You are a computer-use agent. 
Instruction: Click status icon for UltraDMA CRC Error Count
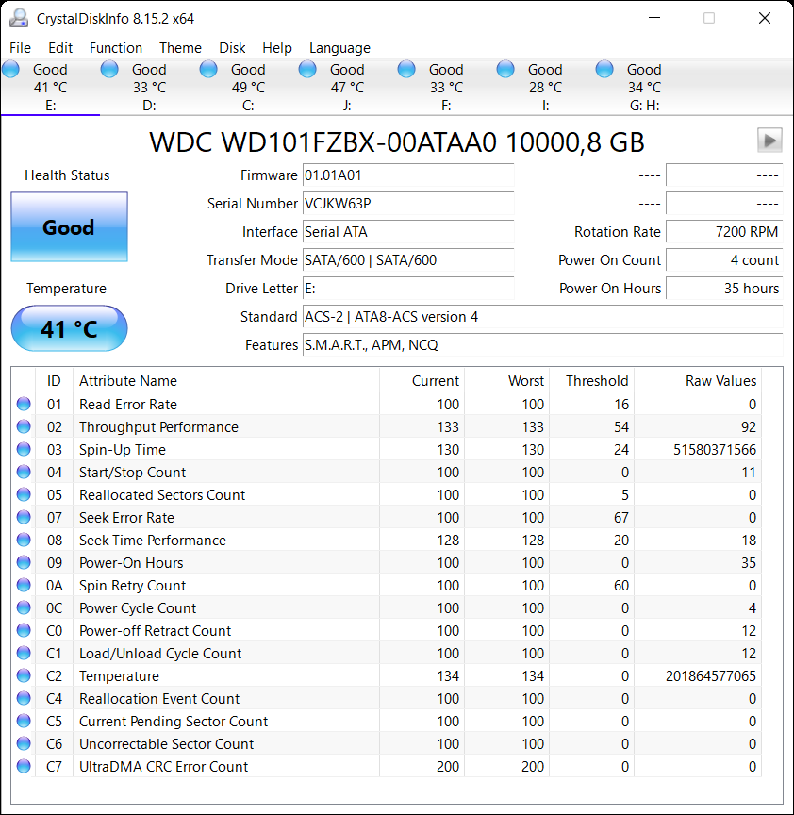(x=24, y=766)
